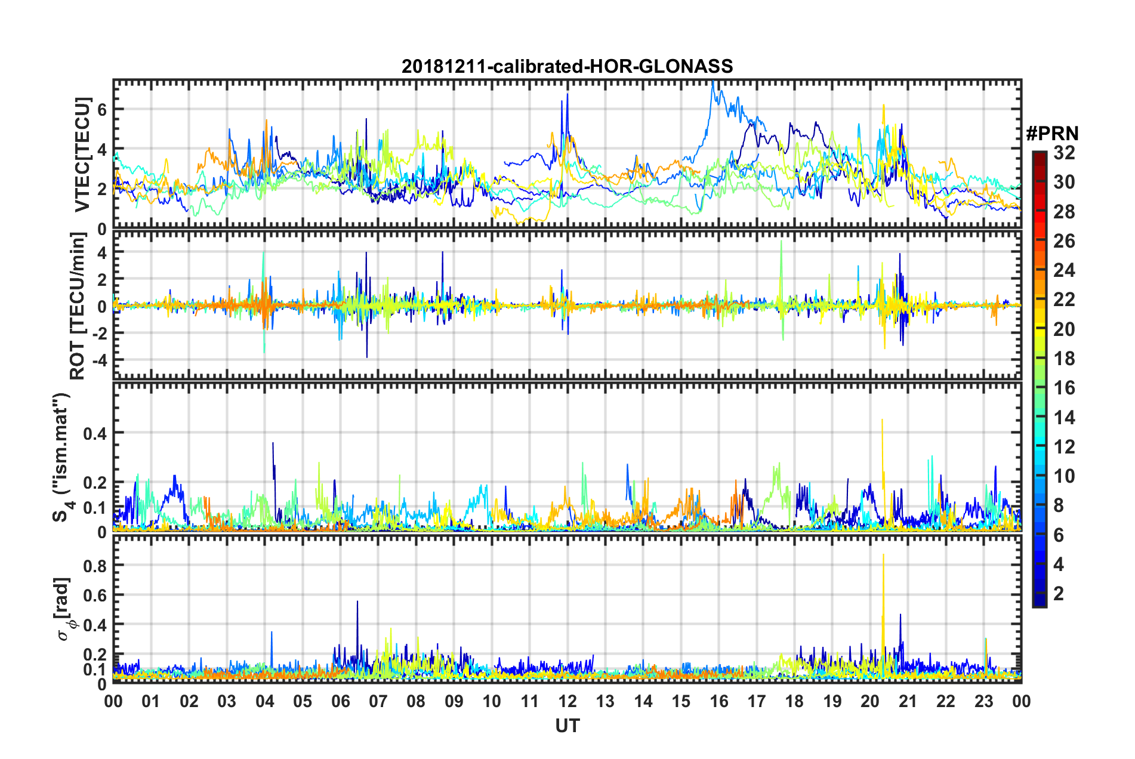Click colorbar tick label 16
Viewport: 1135px width, 759px height.
(1064, 388)
